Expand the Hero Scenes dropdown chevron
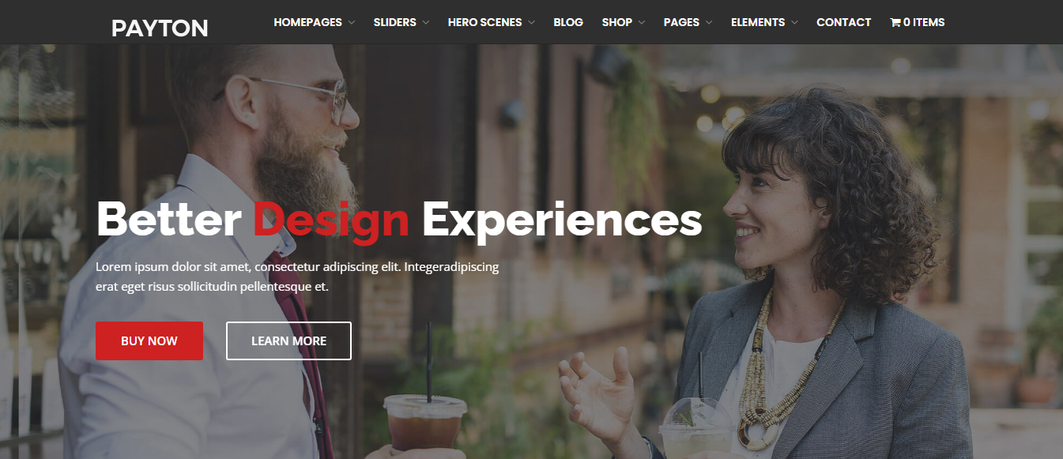The image size is (1063, 459). pos(531,23)
